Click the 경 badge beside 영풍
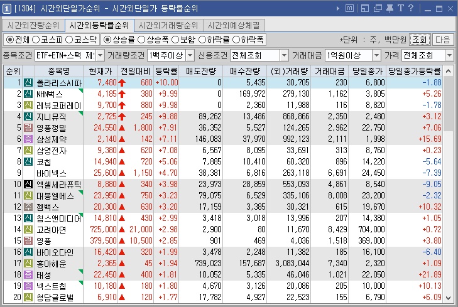The height and width of the screenshot is (307, 458). click(x=28, y=240)
